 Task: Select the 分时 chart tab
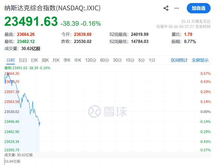click(11, 60)
